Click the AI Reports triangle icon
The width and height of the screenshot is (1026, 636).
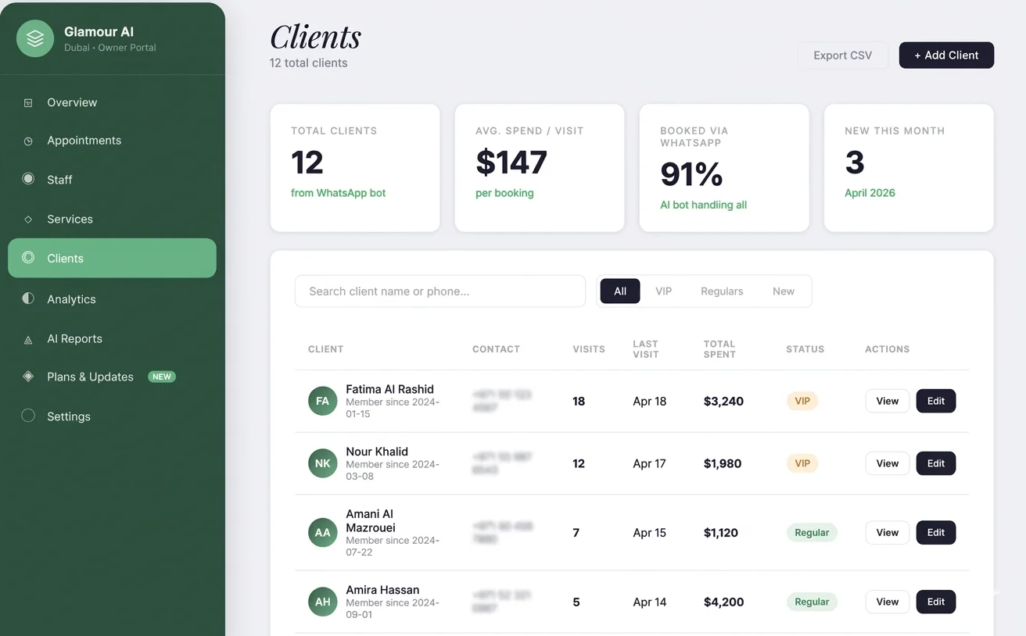[x=28, y=339]
